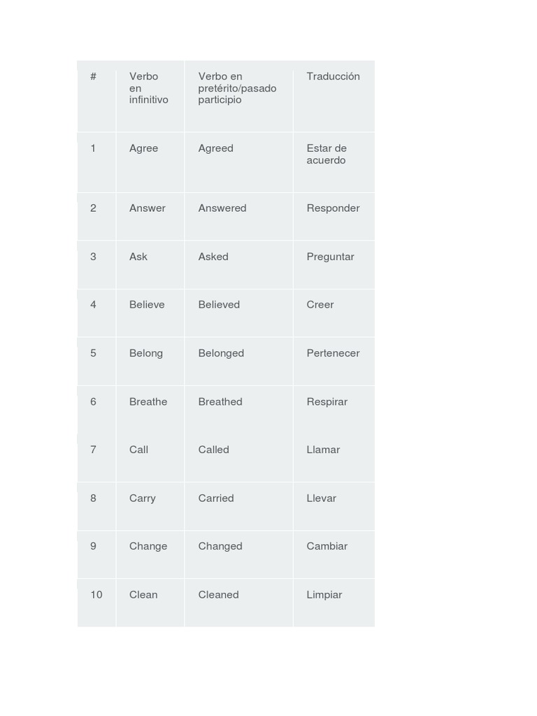Image resolution: width=537 pixels, height=716 pixels.
Task: Click the row number 10
Action: pos(96,594)
